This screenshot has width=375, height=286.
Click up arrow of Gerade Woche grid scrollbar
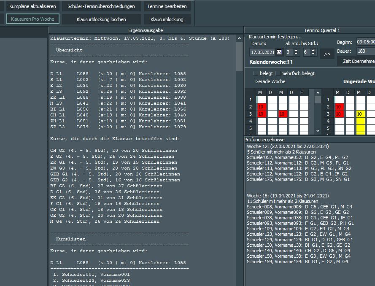click(318, 92)
